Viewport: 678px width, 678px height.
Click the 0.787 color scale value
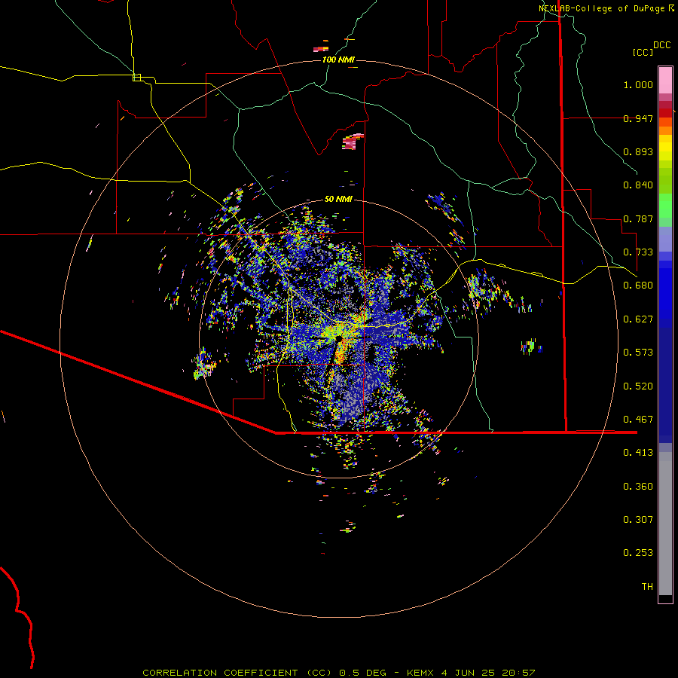(x=638, y=218)
